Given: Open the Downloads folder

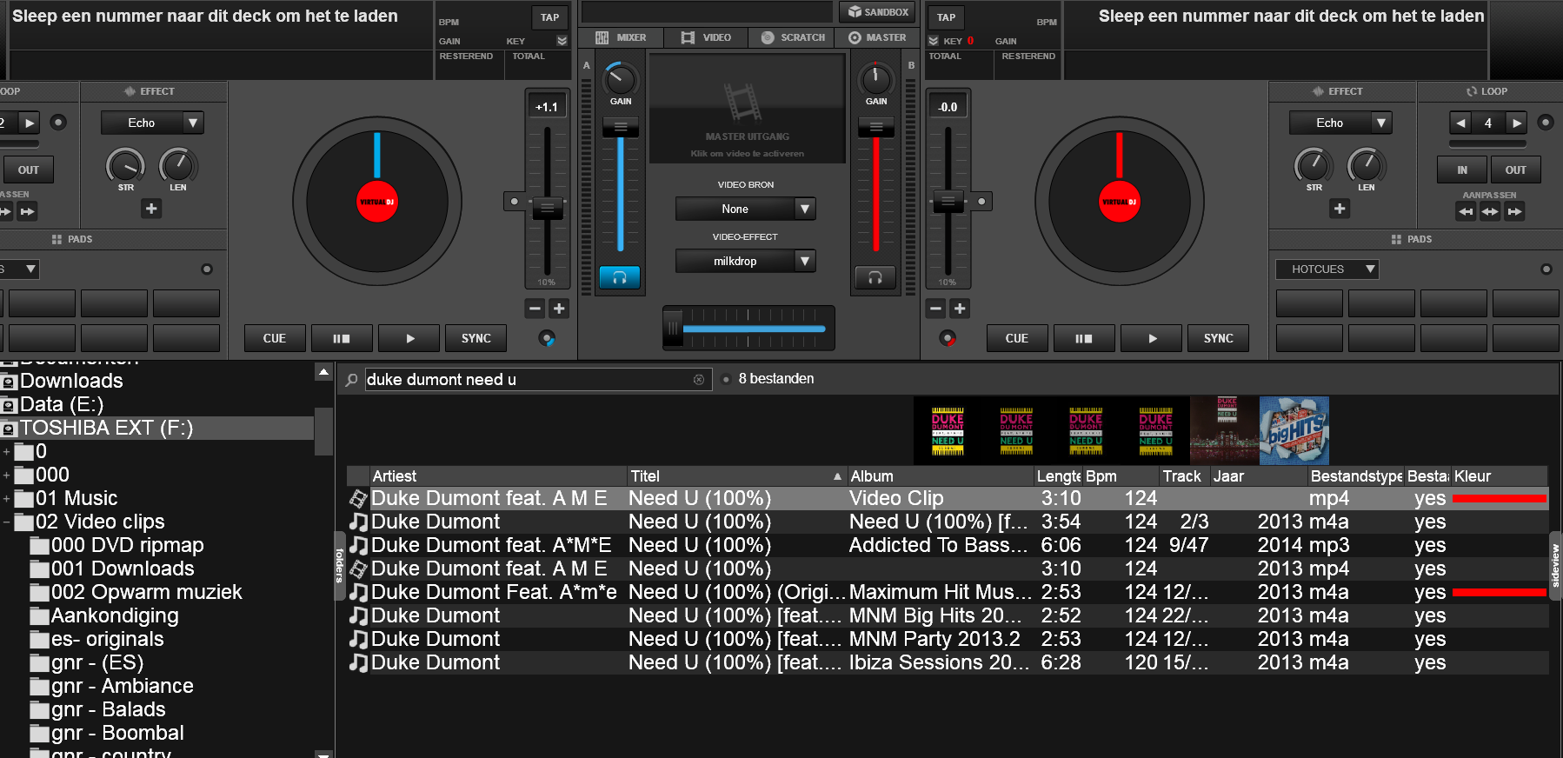Looking at the screenshot, I should click(71, 381).
